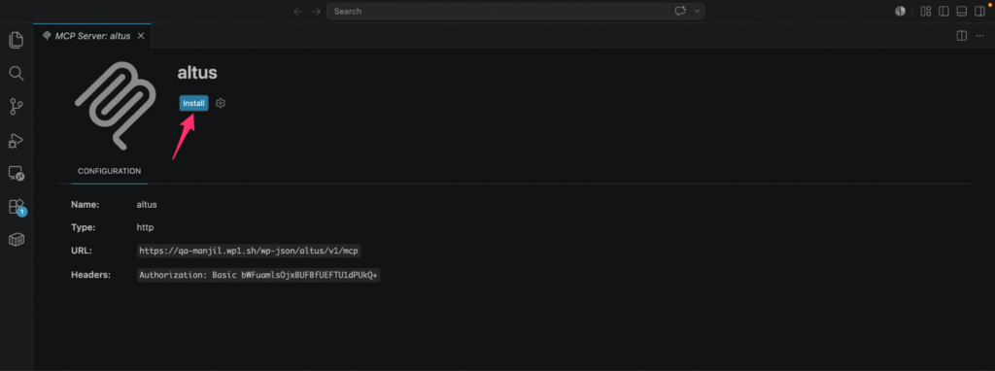Click the URL: label
The width and height of the screenshot is (995, 371).
(82, 251)
